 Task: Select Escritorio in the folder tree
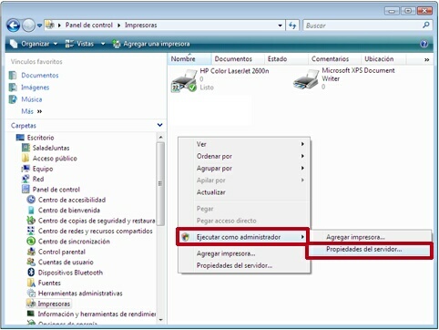[40, 138]
